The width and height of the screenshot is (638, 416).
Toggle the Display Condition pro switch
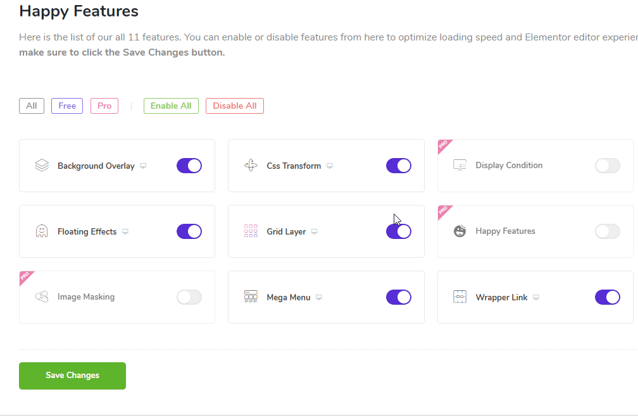[608, 166]
